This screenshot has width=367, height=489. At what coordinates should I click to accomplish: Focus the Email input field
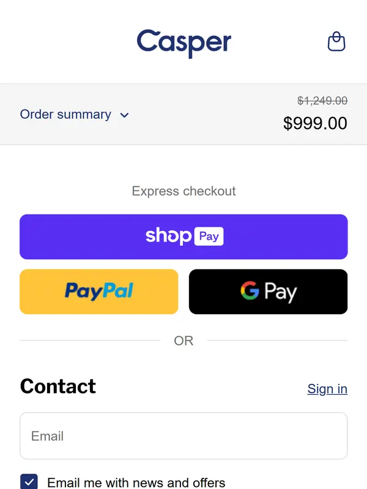[x=183, y=436]
